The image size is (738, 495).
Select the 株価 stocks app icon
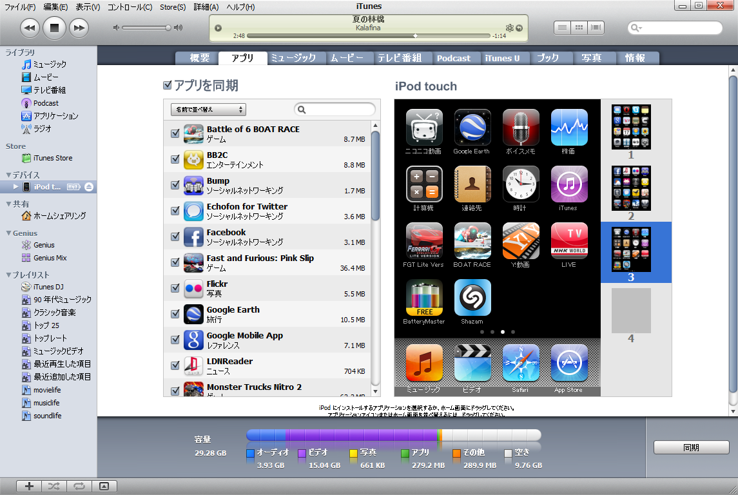[x=569, y=128]
